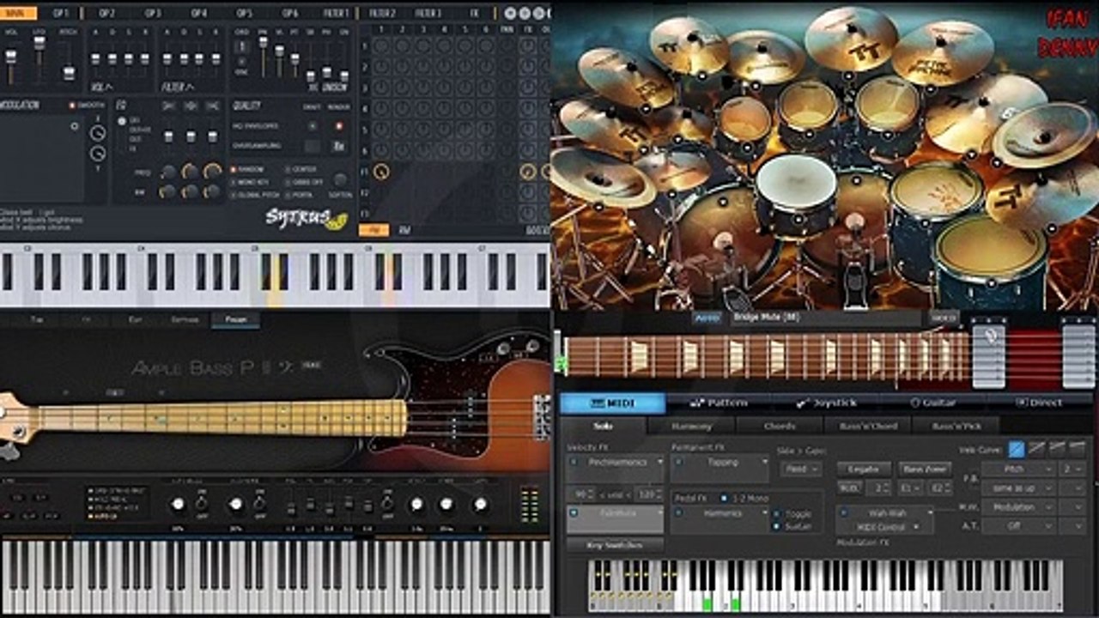Click the Legato button

pos(863,470)
